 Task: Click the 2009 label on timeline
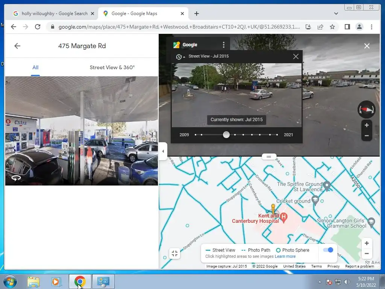click(184, 135)
